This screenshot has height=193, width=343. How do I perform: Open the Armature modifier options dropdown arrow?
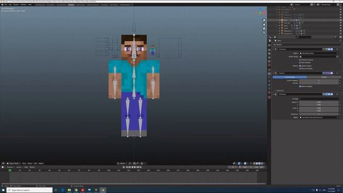pyautogui.click(x=334, y=49)
